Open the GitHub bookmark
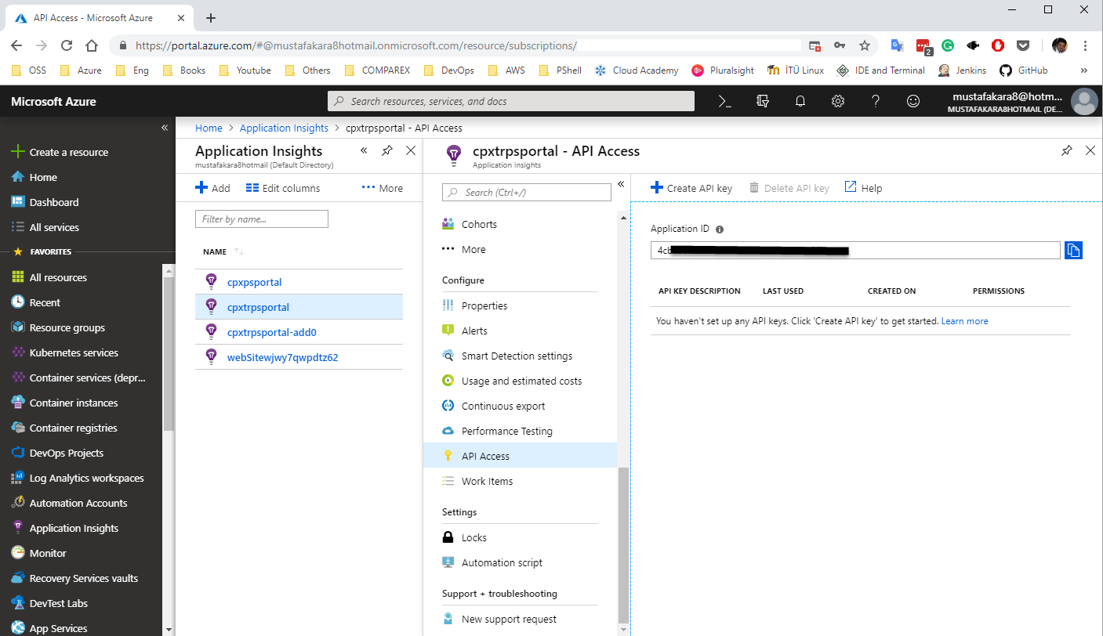The height and width of the screenshot is (636, 1103). coord(1023,70)
